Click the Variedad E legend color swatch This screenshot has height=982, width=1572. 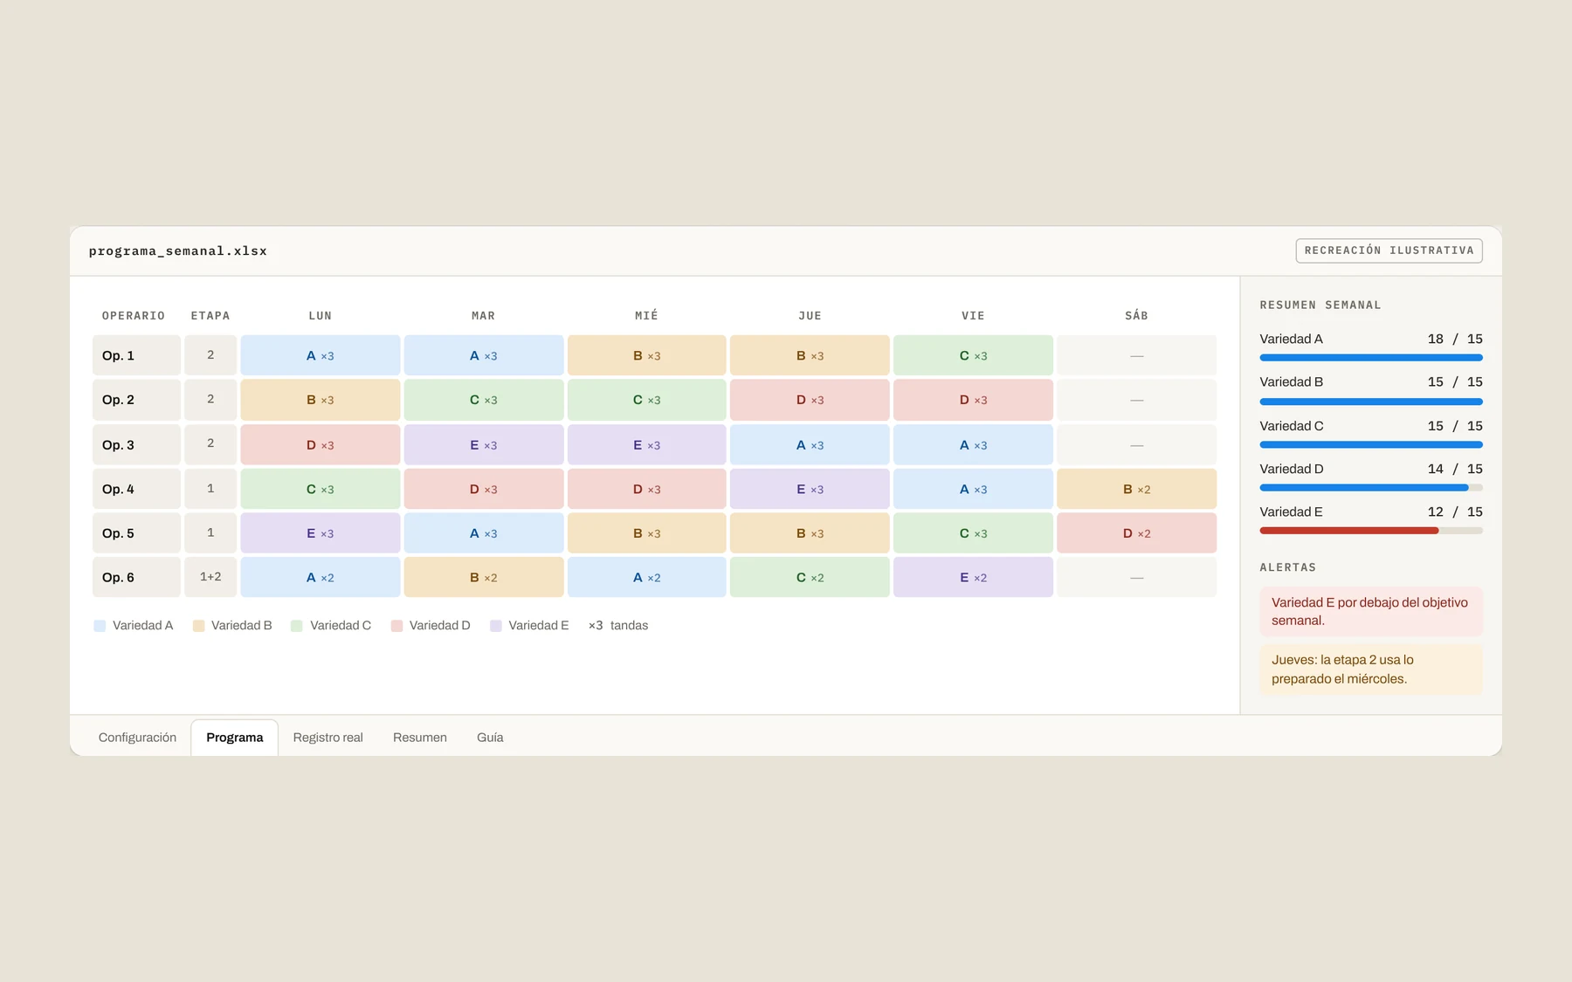click(x=496, y=626)
